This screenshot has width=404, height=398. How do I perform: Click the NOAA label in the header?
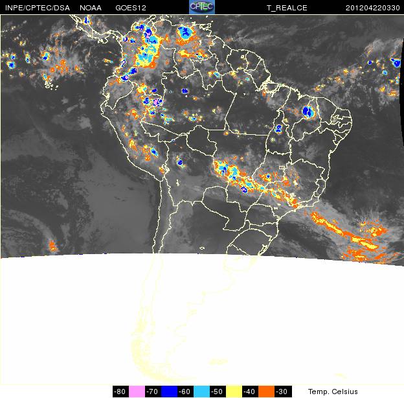tap(91, 8)
